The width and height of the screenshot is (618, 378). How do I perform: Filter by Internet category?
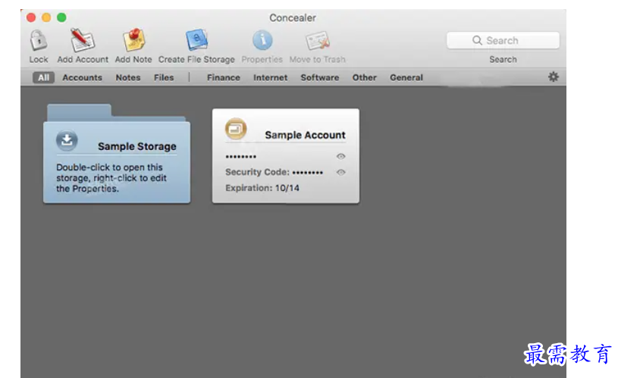point(271,77)
